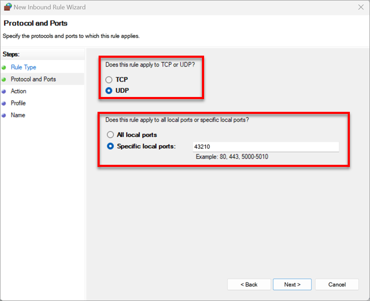The width and height of the screenshot is (370, 301).
Task: Click the firewall wizard icon in title bar
Action: (7, 7)
